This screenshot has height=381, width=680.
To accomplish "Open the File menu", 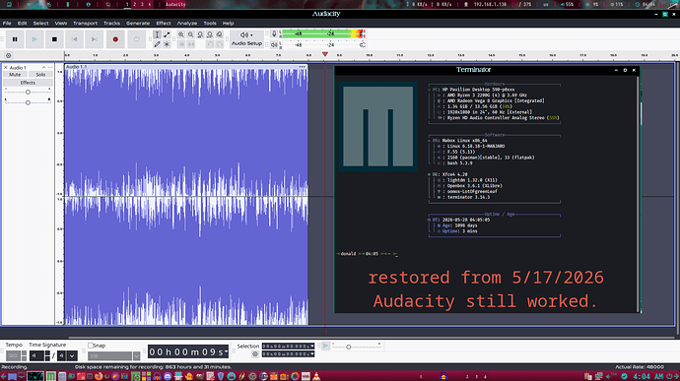I will (x=7, y=23).
